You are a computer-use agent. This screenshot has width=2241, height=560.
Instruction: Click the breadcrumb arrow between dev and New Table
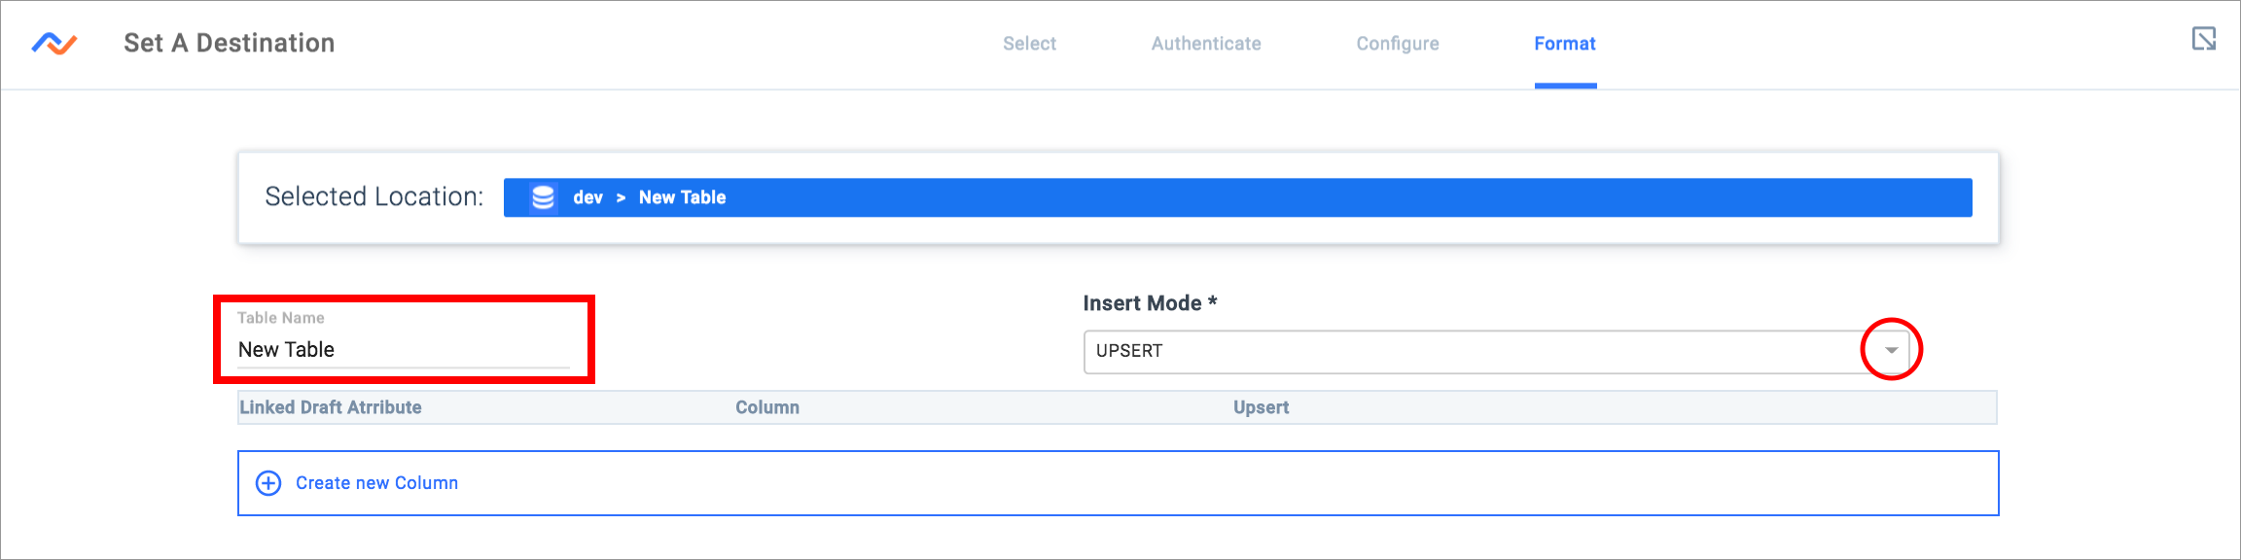(x=621, y=197)
